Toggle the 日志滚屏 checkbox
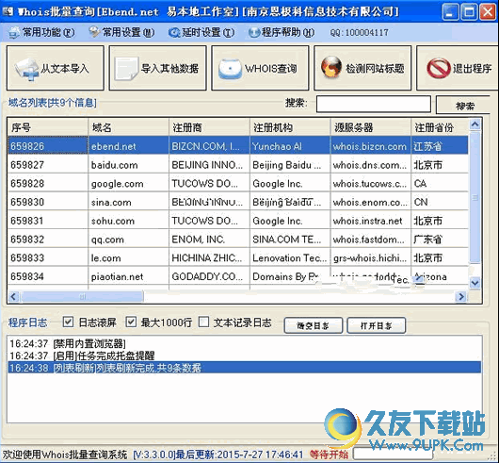Image resolution: width=499 pixels, height=463 pixels. (68, 322)
